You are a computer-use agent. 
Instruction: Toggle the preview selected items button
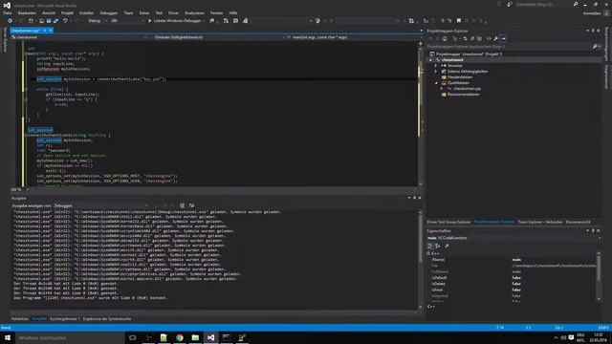tap(504, 38)
